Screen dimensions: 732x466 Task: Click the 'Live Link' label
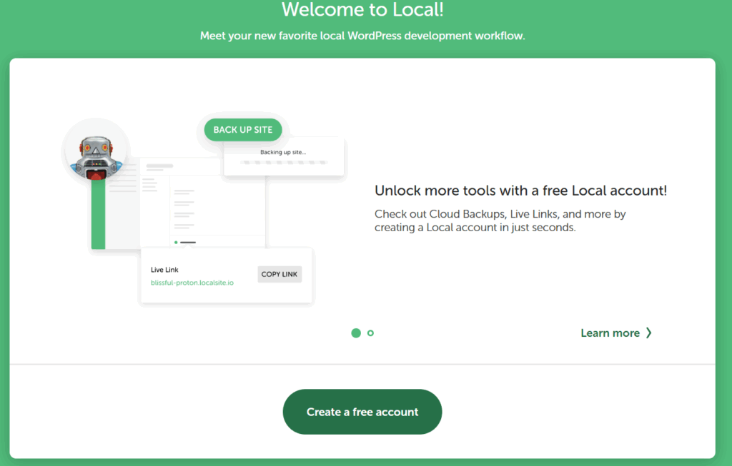coord(164,270)
